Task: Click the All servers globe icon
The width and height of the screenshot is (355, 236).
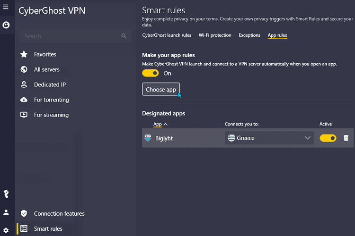Action: click(x=24, y=69)
